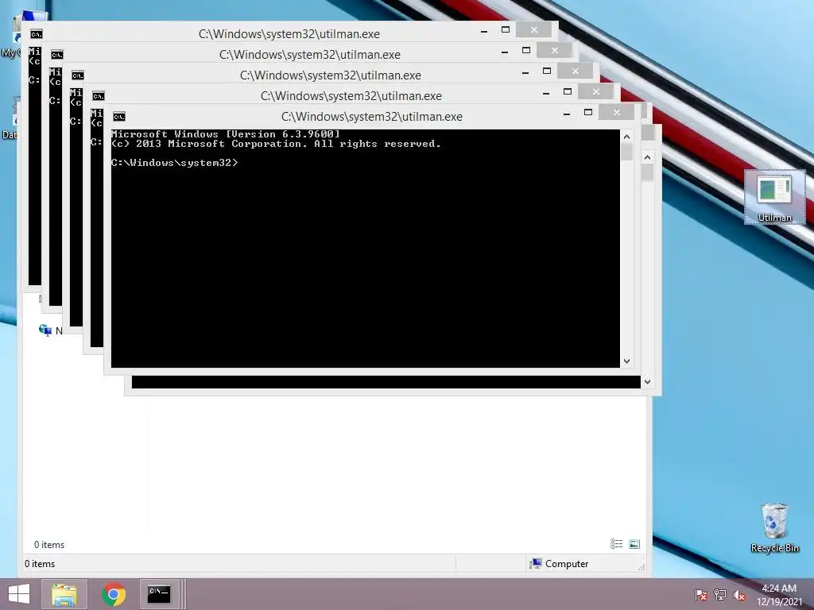Open File Explorer from the taskbar
This screenshot has height=610, width=814.
[64, 594]
